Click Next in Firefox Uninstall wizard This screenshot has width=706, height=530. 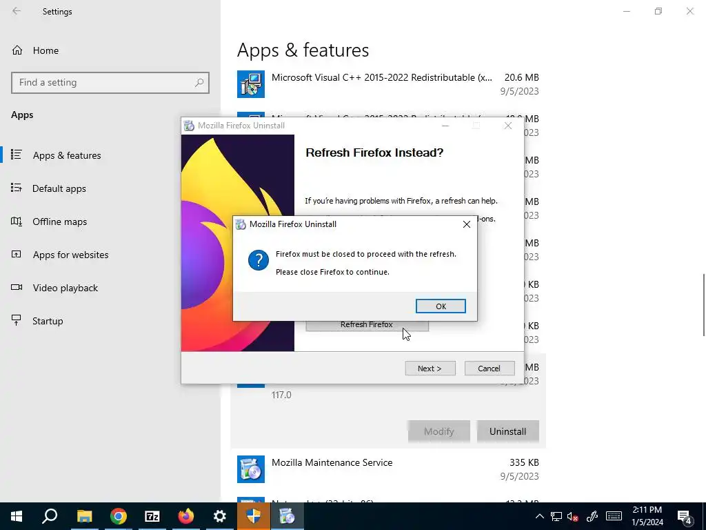pyautogui.click(x=430, y=369)
